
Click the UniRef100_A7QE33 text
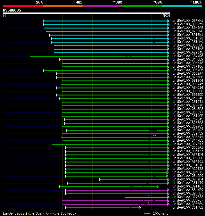[x=188, y=197]
